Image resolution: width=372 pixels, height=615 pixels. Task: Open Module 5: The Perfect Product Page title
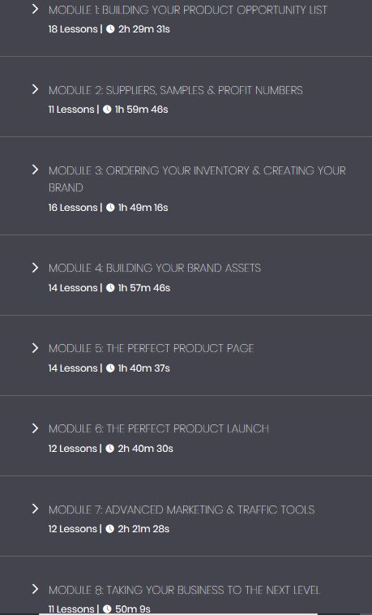[152, 348]
